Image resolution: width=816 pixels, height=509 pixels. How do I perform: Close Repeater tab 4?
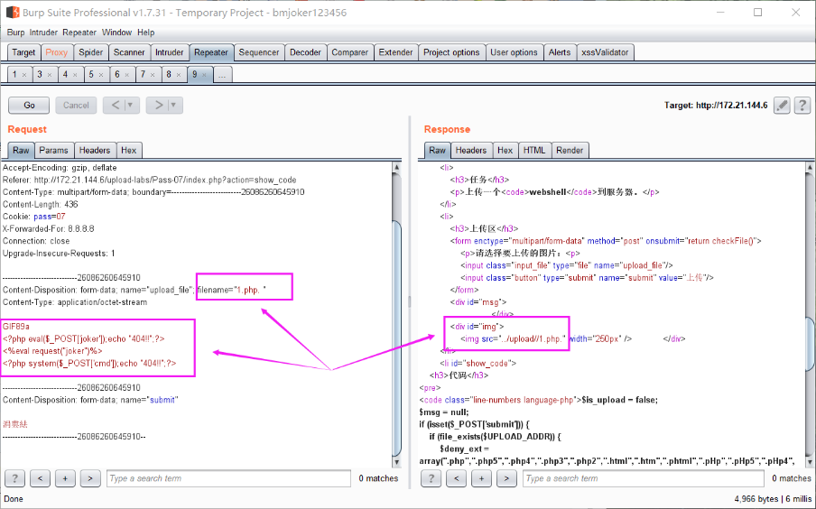(x=75, y=75)
